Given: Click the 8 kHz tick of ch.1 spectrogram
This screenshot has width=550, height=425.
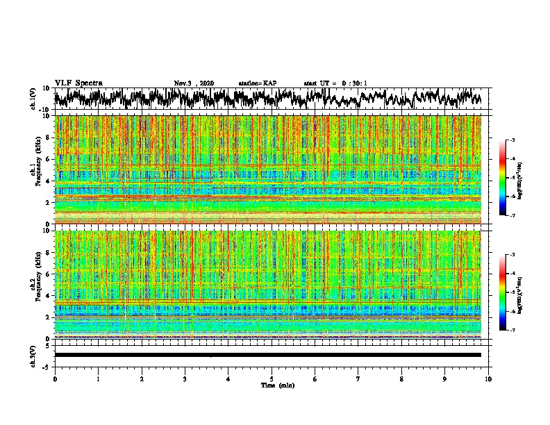Looking at the screenshot, I should click(x=48, y=137).
